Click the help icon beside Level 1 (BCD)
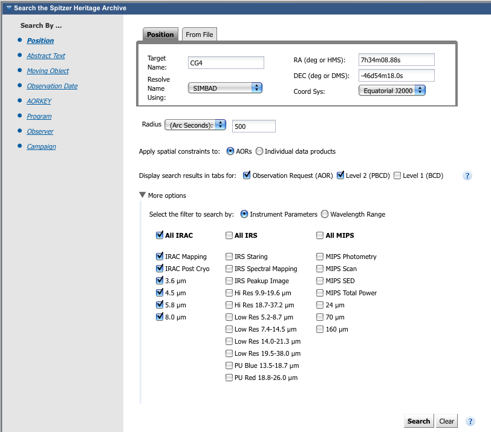491x432 pixels. 467,176
